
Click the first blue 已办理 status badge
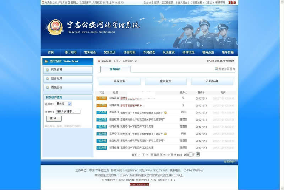[x=102, y=112]
